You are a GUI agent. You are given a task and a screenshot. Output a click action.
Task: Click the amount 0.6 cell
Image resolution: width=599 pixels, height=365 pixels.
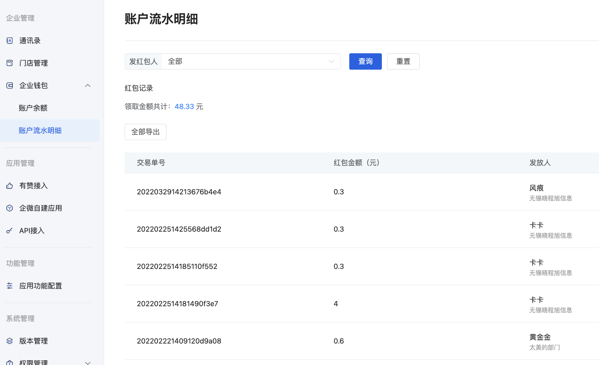(x=339, y=341)
